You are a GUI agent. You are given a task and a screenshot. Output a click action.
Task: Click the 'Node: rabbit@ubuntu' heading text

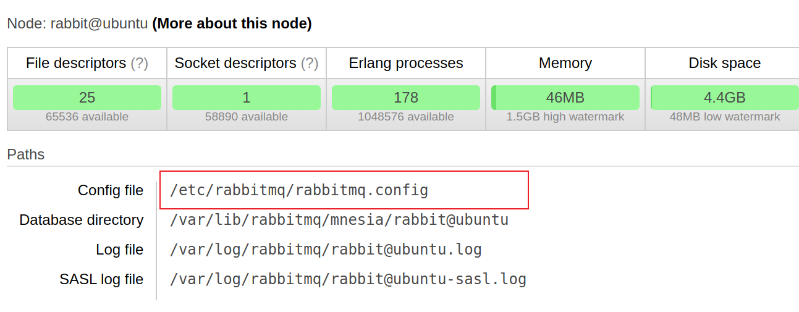pyautogui.click(x=77, y=24)
